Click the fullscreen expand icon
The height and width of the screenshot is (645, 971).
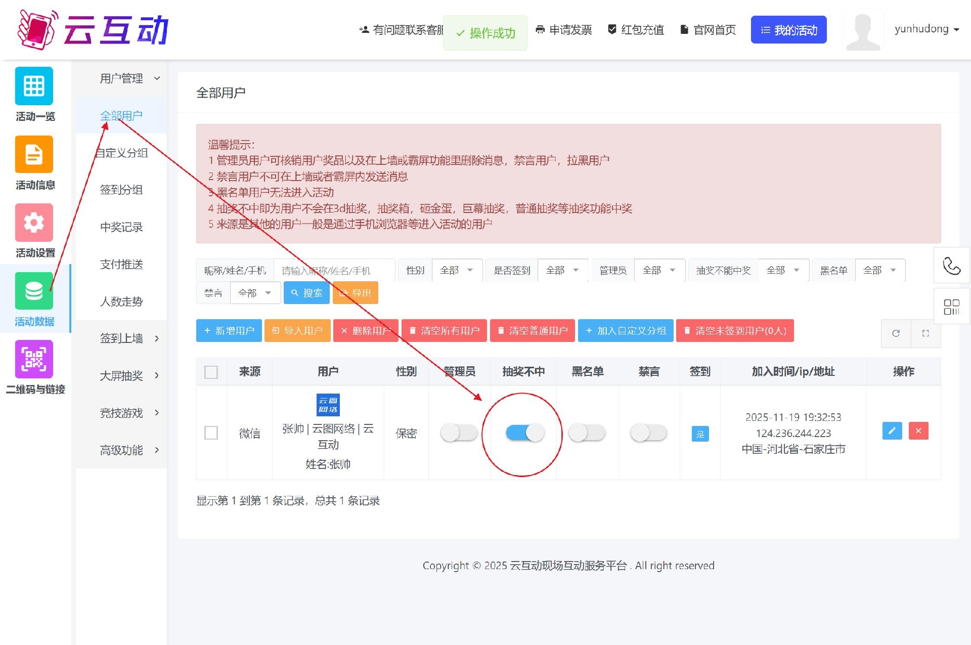click(x=925, y=333)
